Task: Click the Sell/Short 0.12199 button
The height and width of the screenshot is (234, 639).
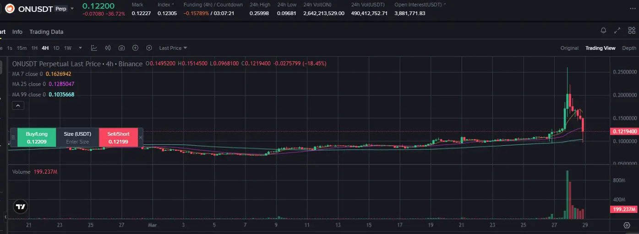Action: 118,138
